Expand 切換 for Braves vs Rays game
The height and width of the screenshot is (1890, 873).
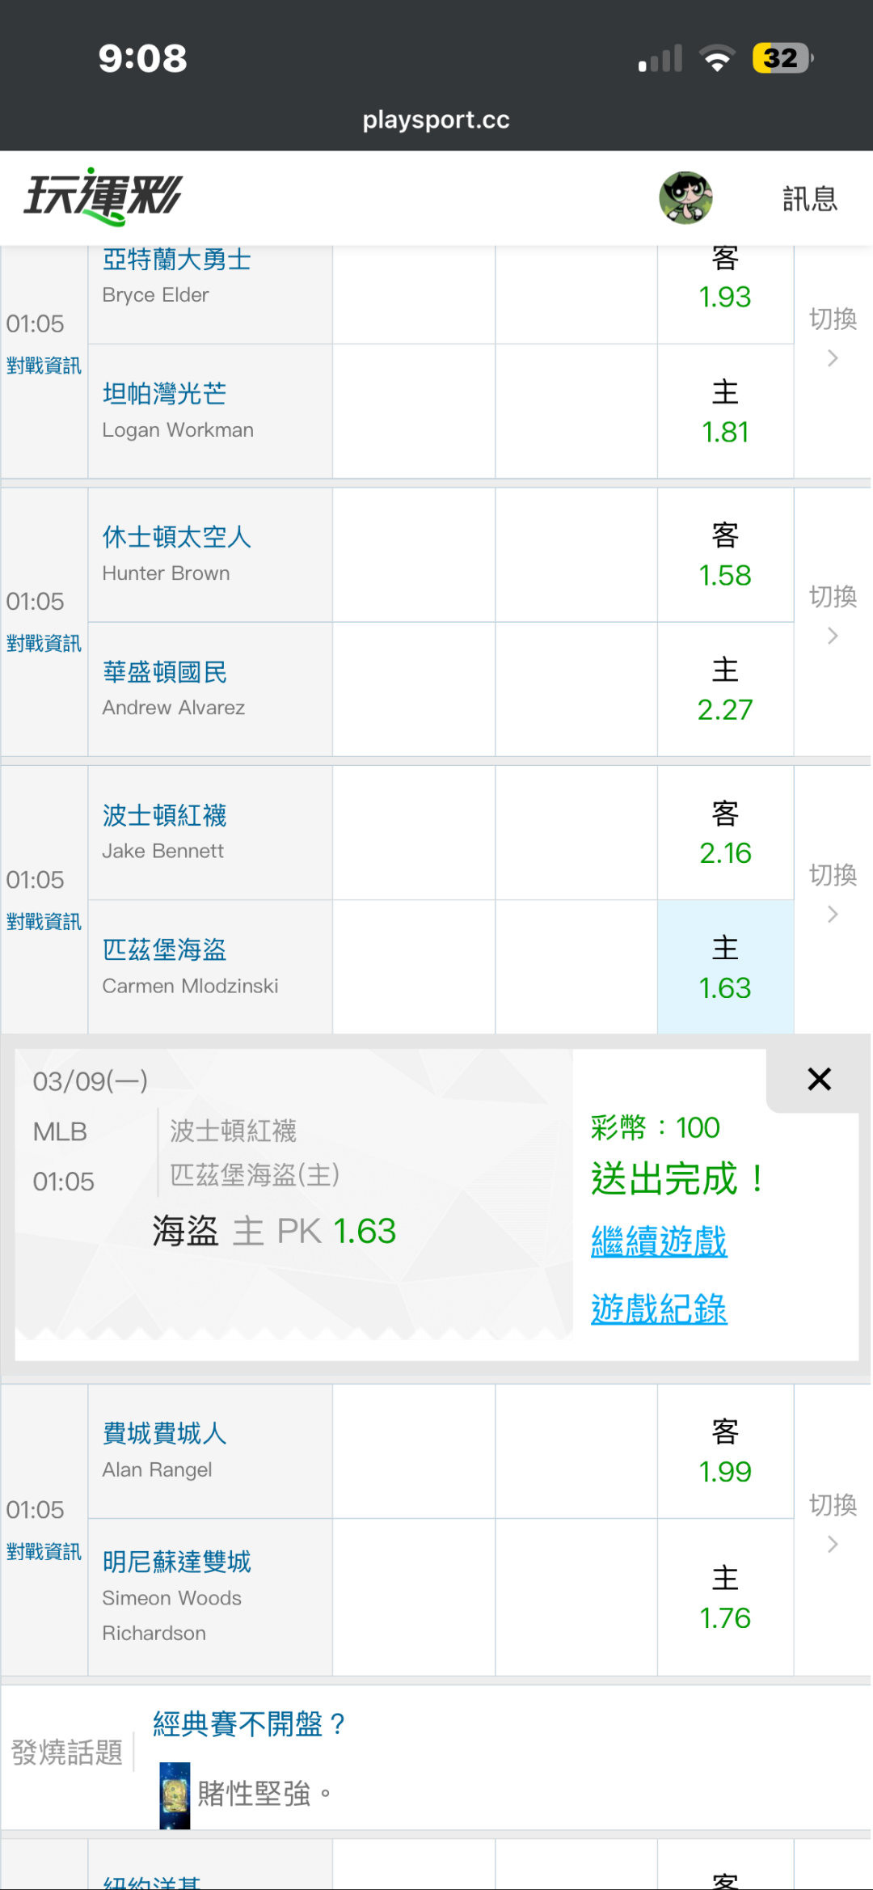[x=833, y=335]
